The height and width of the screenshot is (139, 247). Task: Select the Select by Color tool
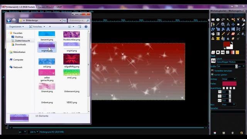pyautogui.click(x=233, y=20)
